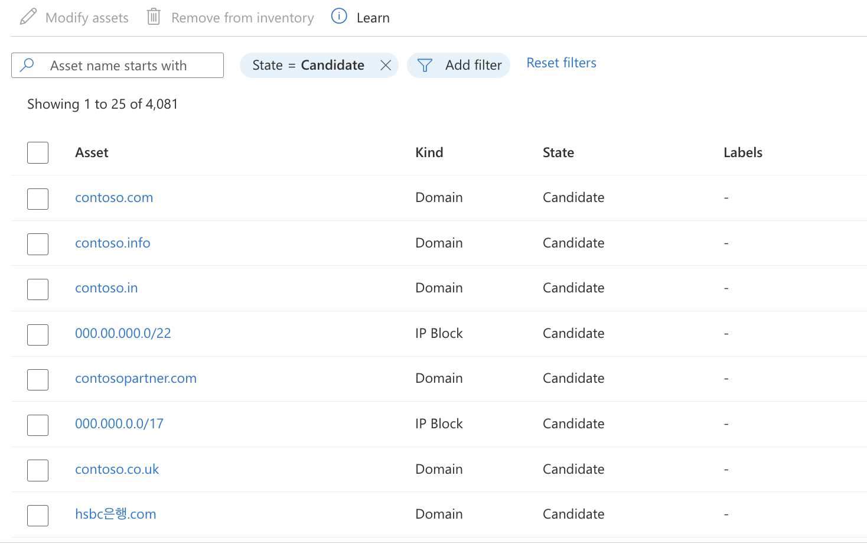Remove the State = Candidate filter
The height and width of the screenshot is (560, 867).
pos(386,66)
